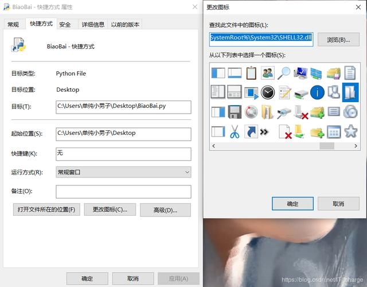Select the gray star icon

tap(350, 131)
